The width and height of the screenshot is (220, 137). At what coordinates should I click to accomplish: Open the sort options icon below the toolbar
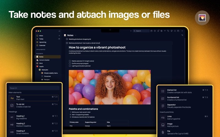click(x=182, y=35)
